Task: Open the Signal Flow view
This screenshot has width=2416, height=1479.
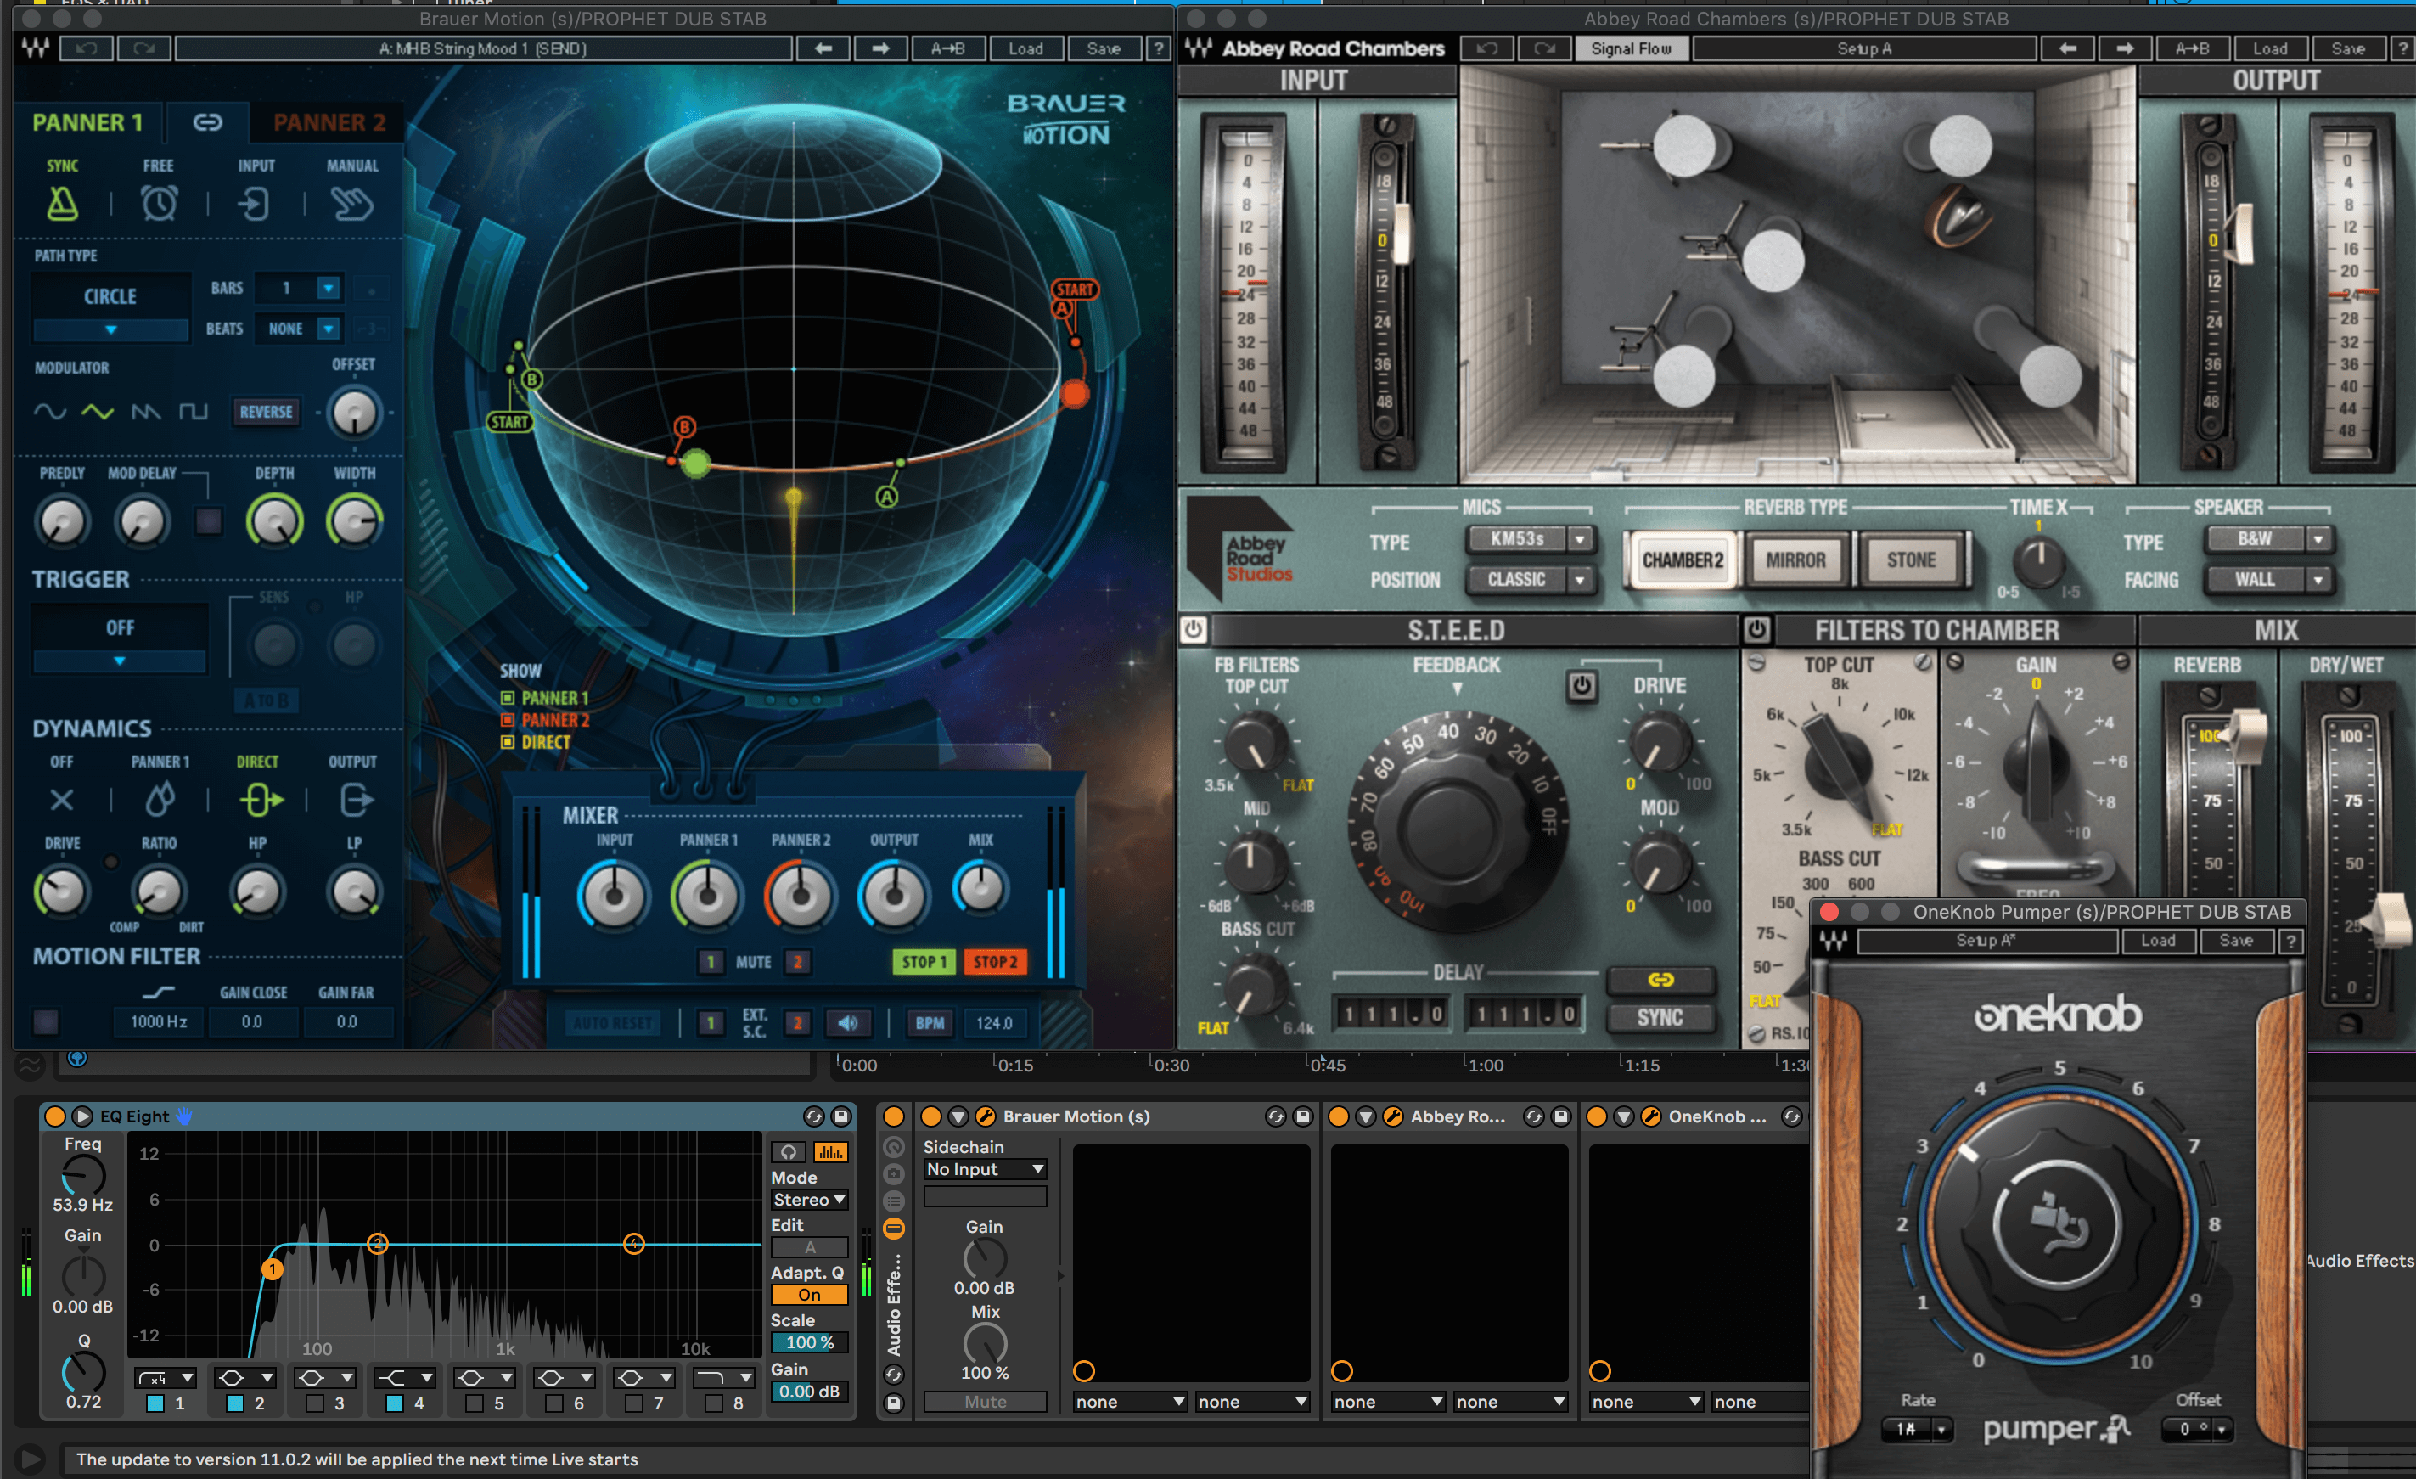Action: [x=1631, y=48]
